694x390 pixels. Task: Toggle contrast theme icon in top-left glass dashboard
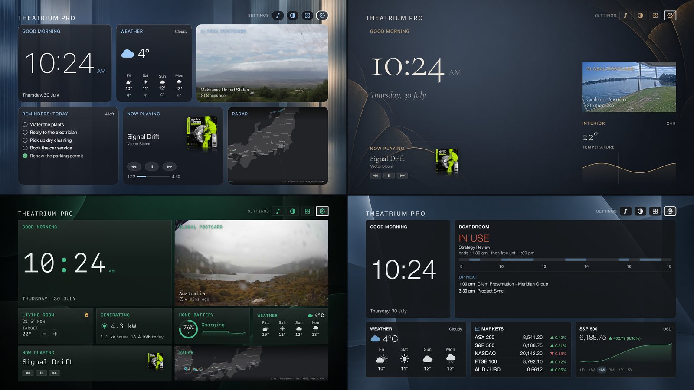[x=293, y=16]
